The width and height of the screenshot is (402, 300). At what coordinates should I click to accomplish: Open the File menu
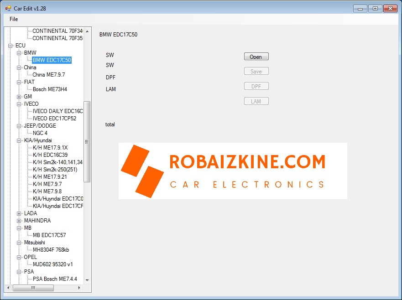(x=14, y=19)
